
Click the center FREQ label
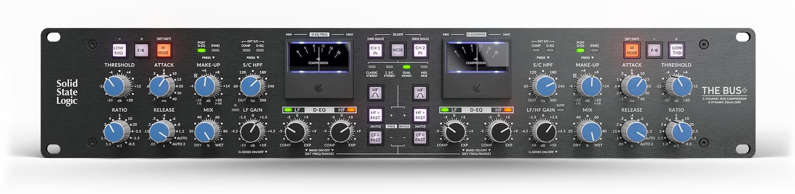pos(391,126)
